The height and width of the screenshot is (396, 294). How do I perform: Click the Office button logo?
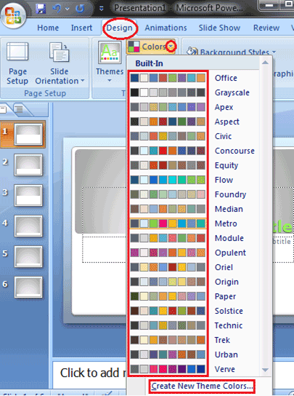[x=14, y=17]
